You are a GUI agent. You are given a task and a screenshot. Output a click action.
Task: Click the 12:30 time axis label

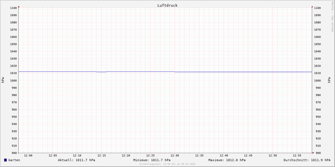click(x=175, y=156)
